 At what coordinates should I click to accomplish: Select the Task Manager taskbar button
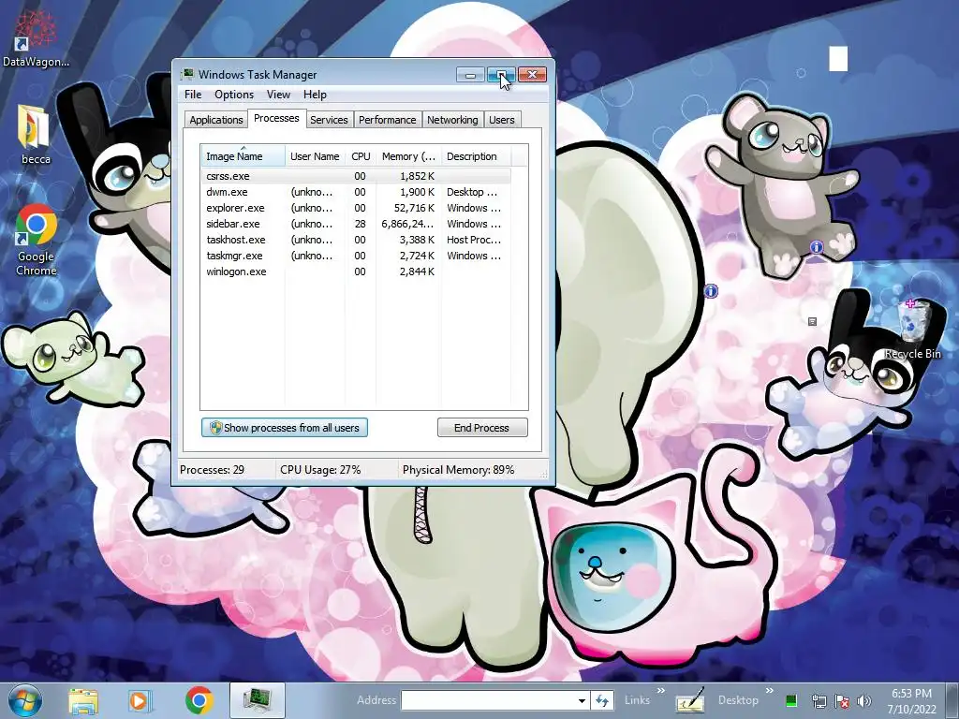click(x=258, y=700)
